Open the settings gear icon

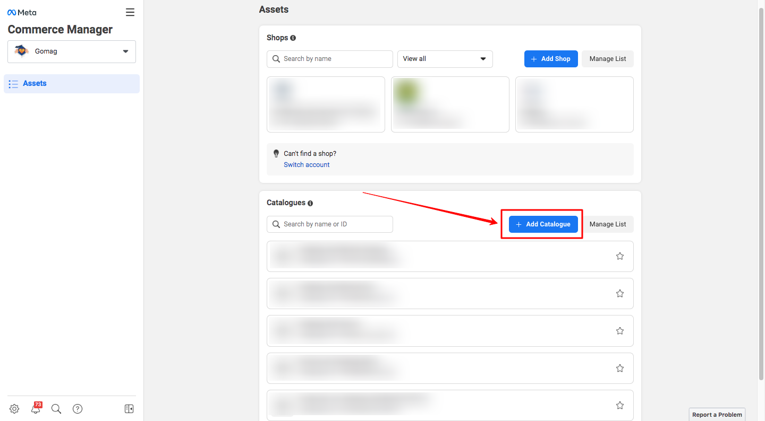coord(14,409)
